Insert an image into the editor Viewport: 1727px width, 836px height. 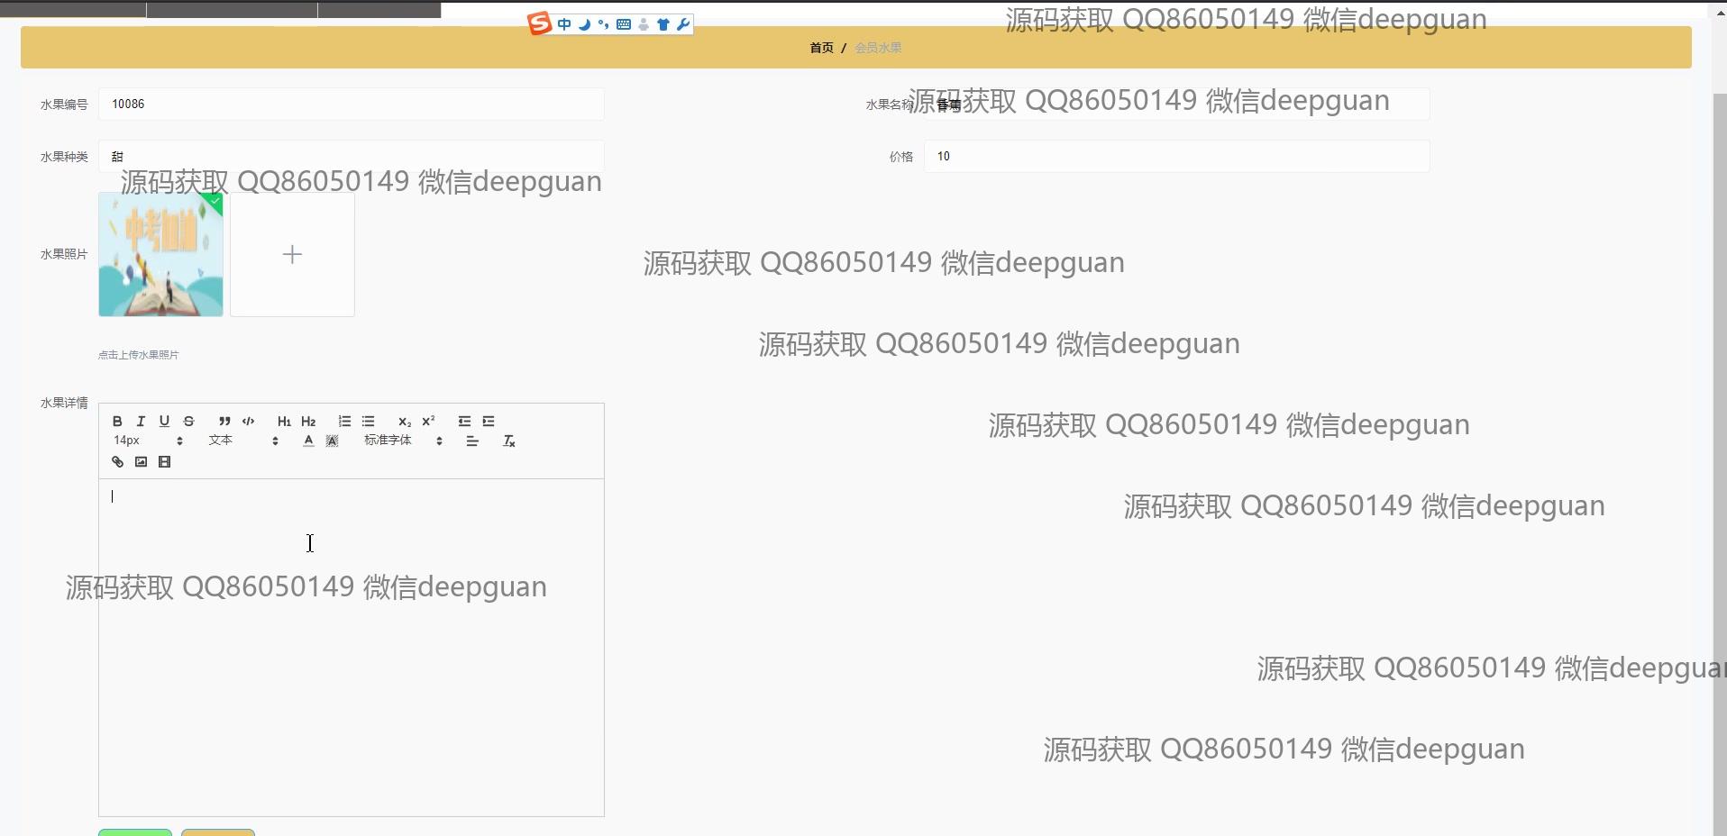(x=141, y=462)
